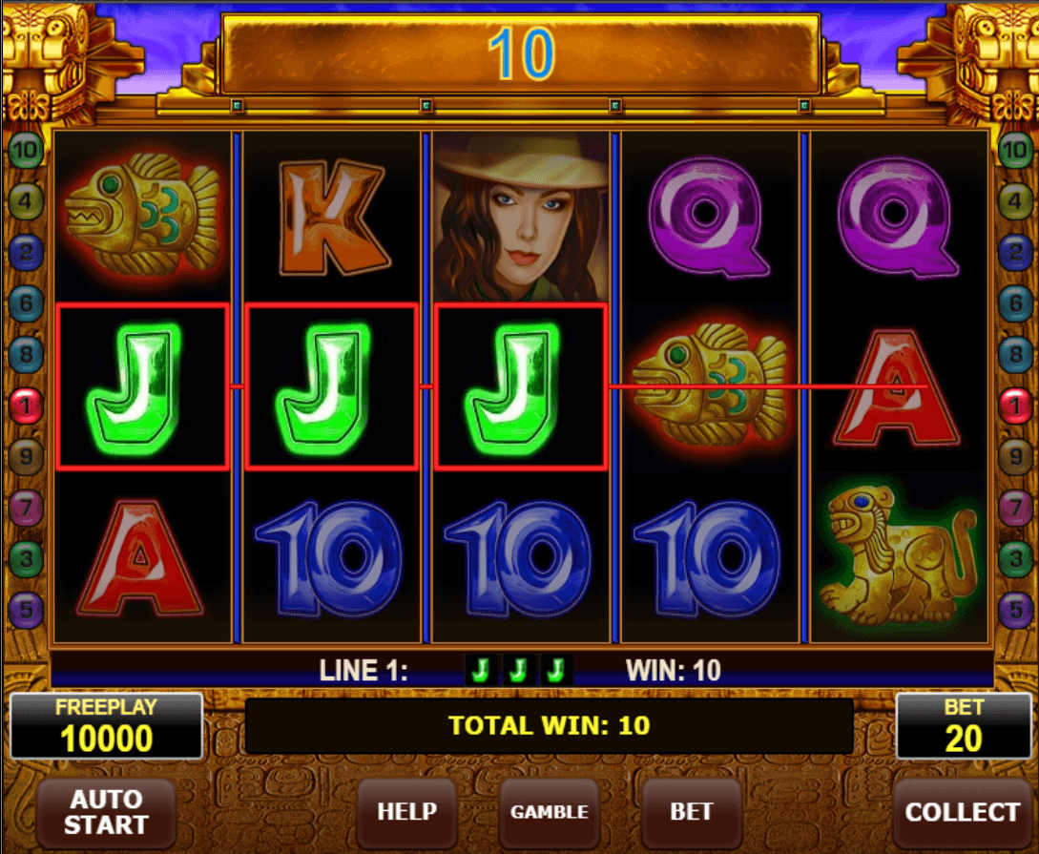Select the line 10 marker on the left
This screenshot has width=1039, height=854.
26,151
